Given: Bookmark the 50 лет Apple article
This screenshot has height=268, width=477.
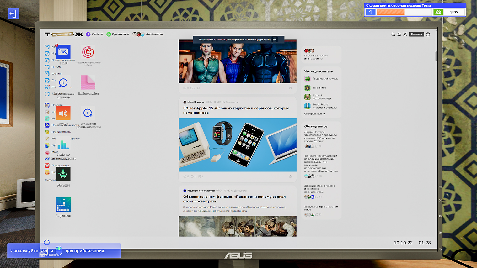Looking at the screenshot, I should (200, 176).
